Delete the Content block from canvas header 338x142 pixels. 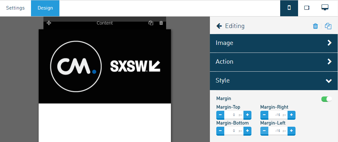pyautogui.click(x=161, y=23)
